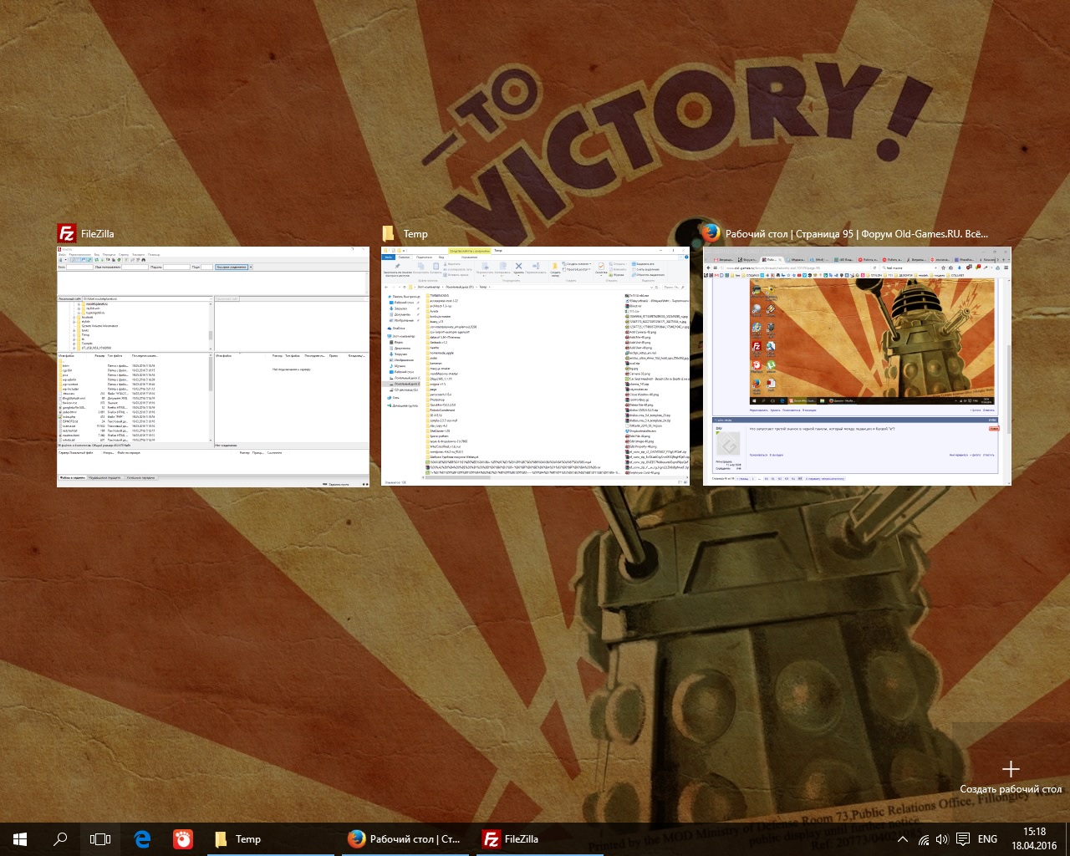Select the FileZilla window thumbnail

(x=213, y=366)
